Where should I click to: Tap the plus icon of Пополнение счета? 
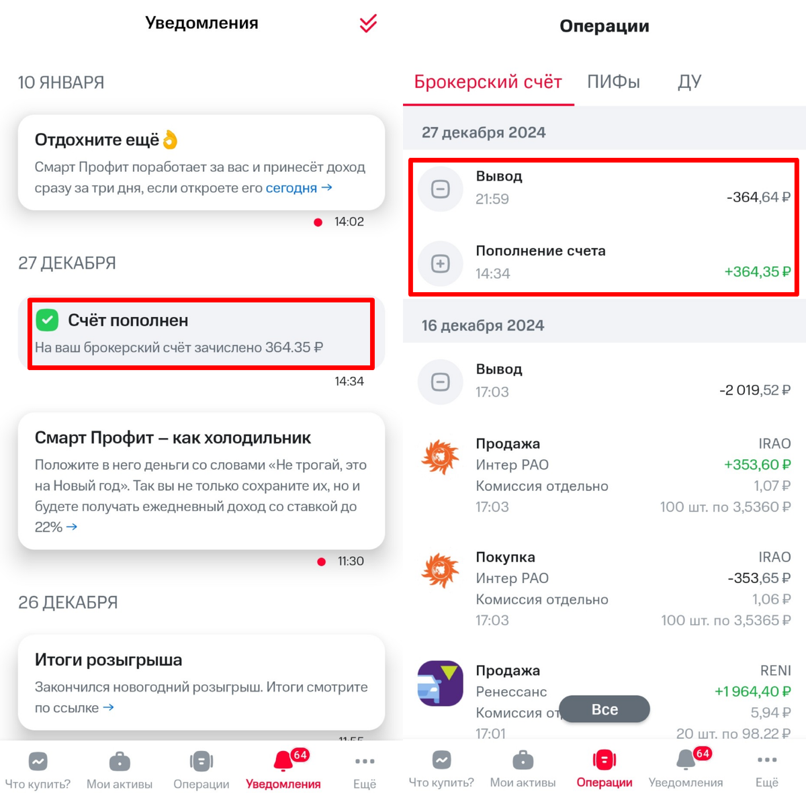pyautogui.click(x=441, y=263)
